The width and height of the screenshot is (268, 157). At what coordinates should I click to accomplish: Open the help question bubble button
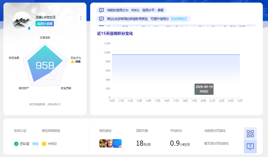pos(250,147)
